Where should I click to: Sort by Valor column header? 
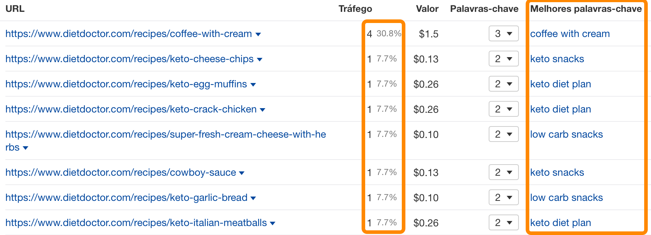point(427,9)
